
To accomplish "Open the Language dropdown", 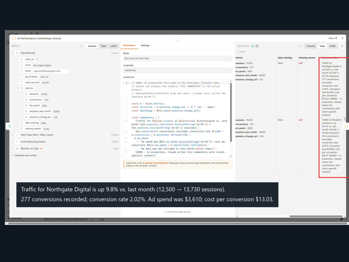I will 178,71.
